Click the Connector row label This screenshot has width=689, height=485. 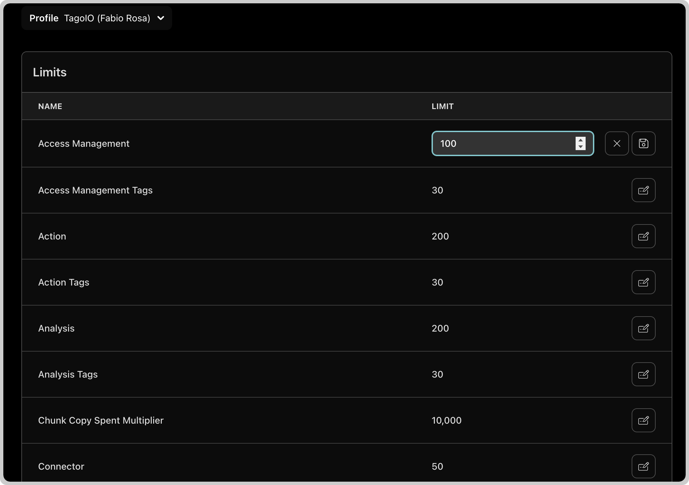tap(61, 466)
